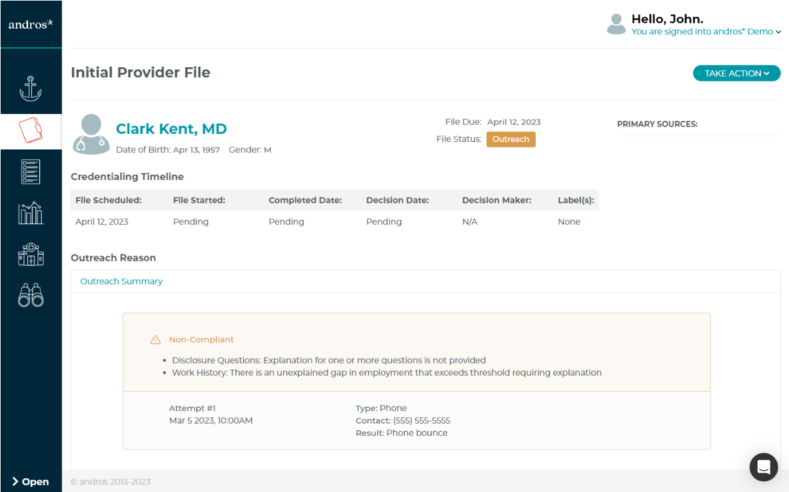Click the Pending value under Decision Date

click(384, 222)
